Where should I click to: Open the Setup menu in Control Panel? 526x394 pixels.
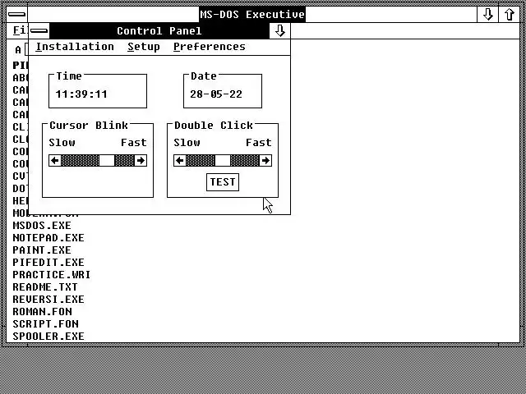coord(144,47)
